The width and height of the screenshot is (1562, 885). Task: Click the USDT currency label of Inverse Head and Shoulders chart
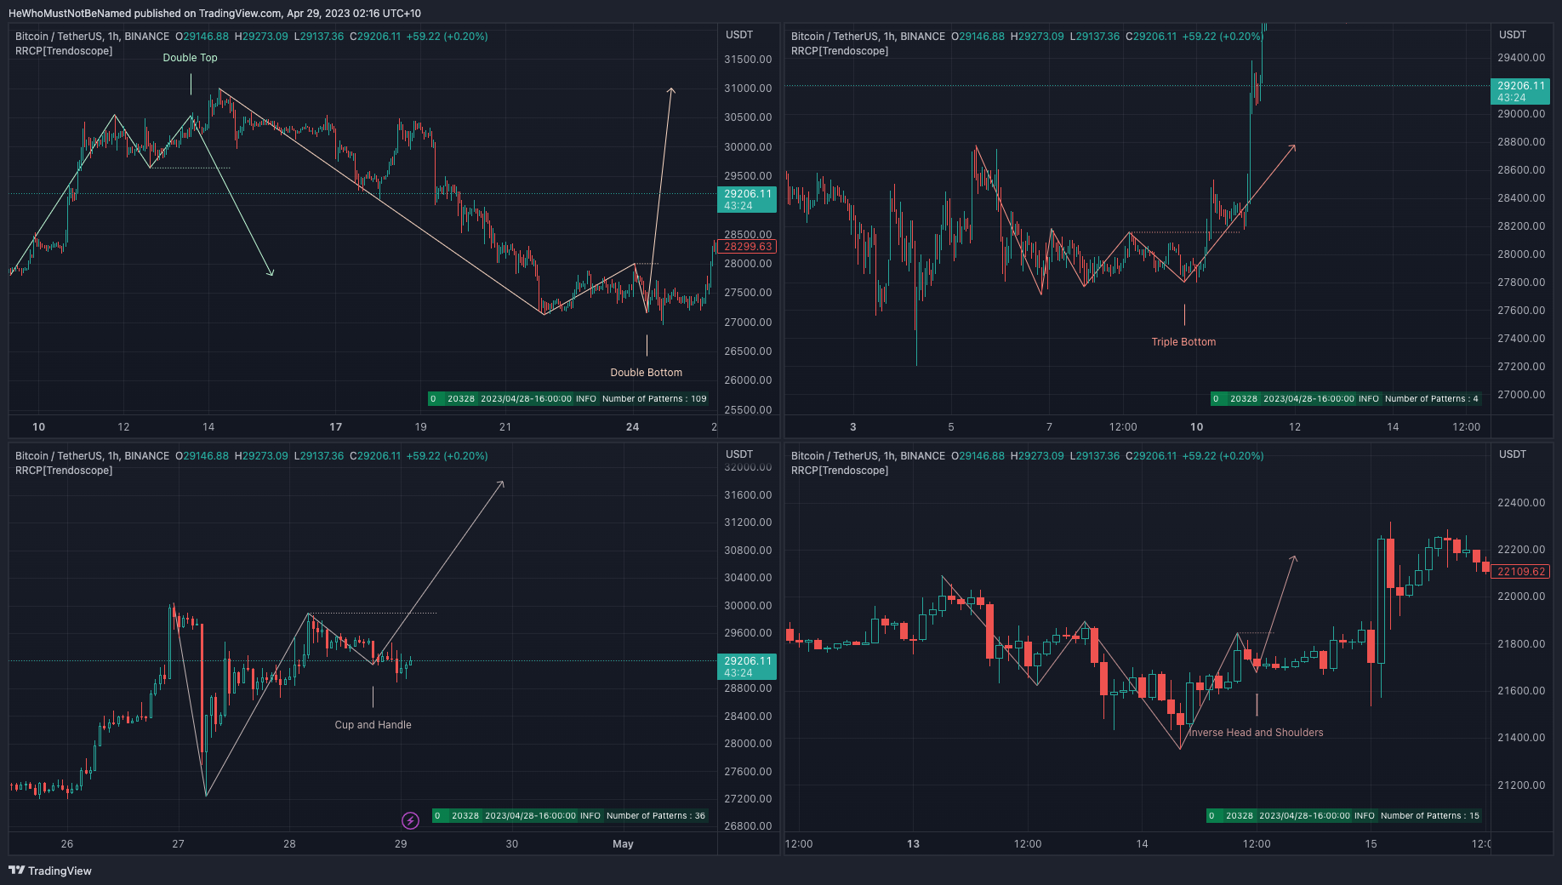tap(1513, 454)
